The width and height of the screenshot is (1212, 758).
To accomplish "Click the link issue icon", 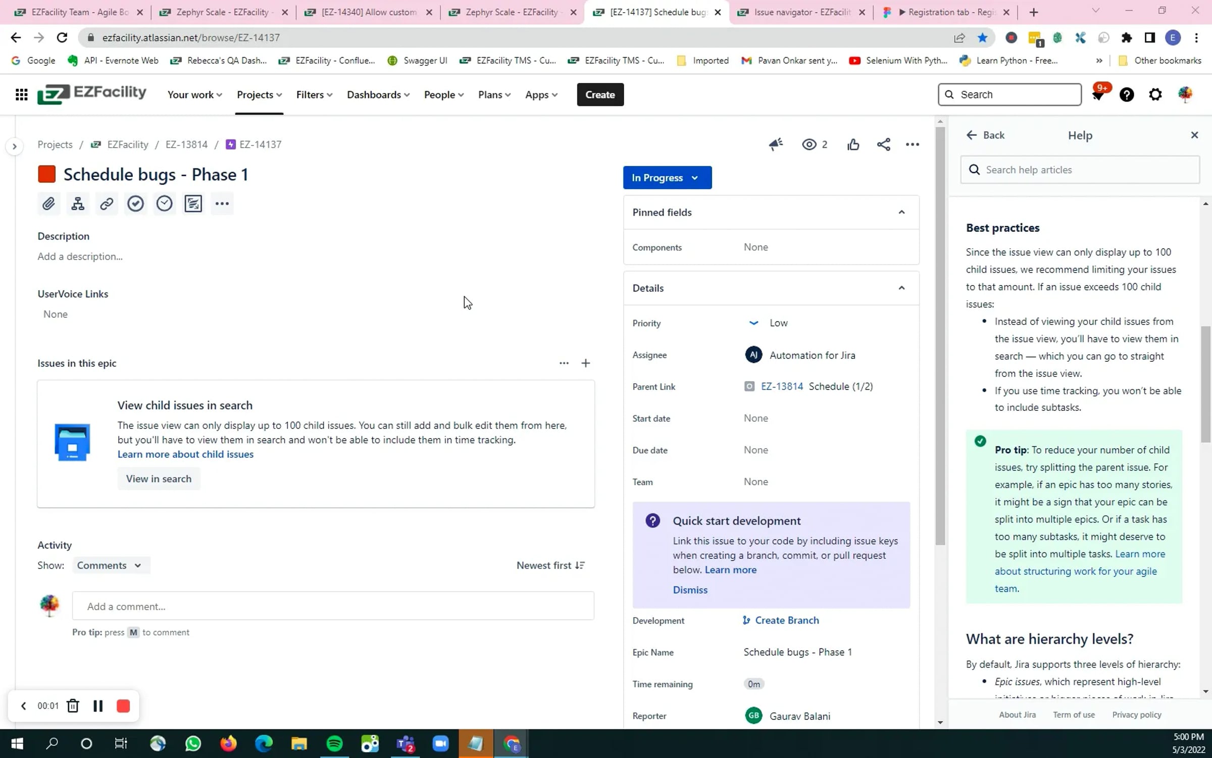I will (x=107, y=204).
